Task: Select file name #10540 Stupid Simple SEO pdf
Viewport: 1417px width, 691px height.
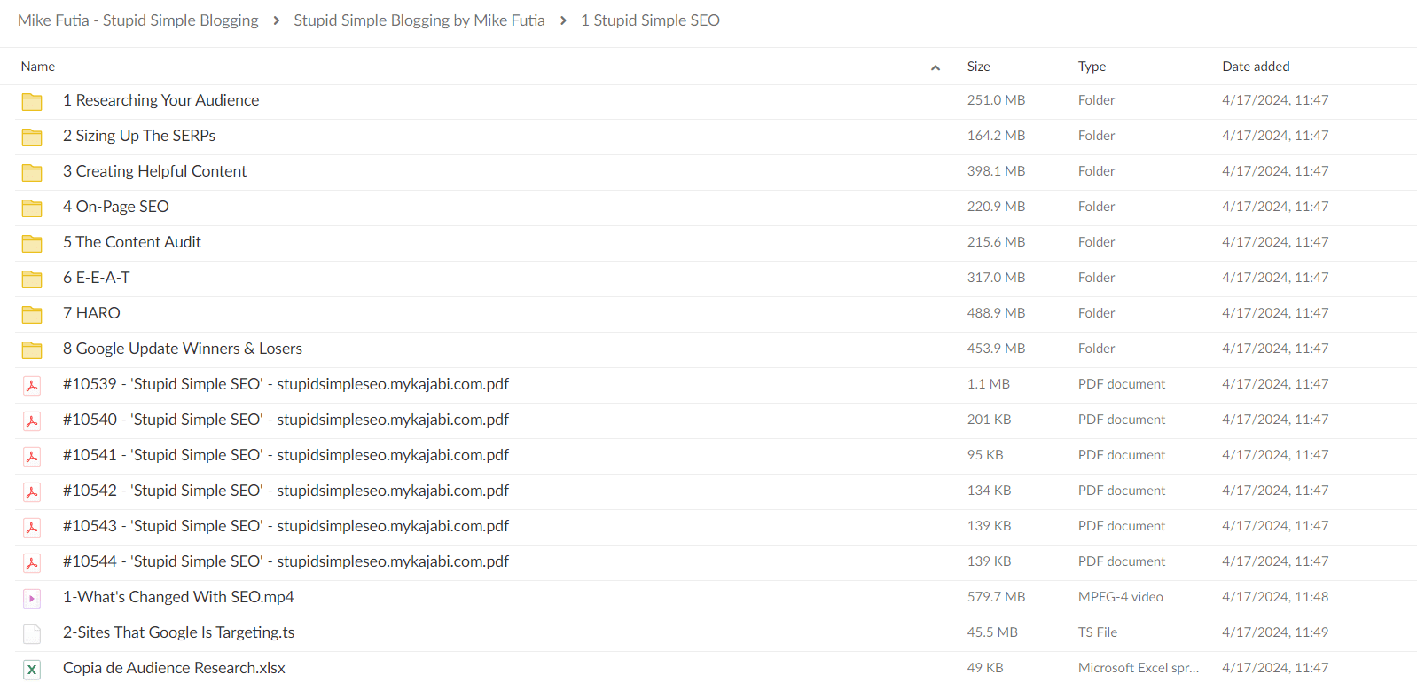Action: 286,420
